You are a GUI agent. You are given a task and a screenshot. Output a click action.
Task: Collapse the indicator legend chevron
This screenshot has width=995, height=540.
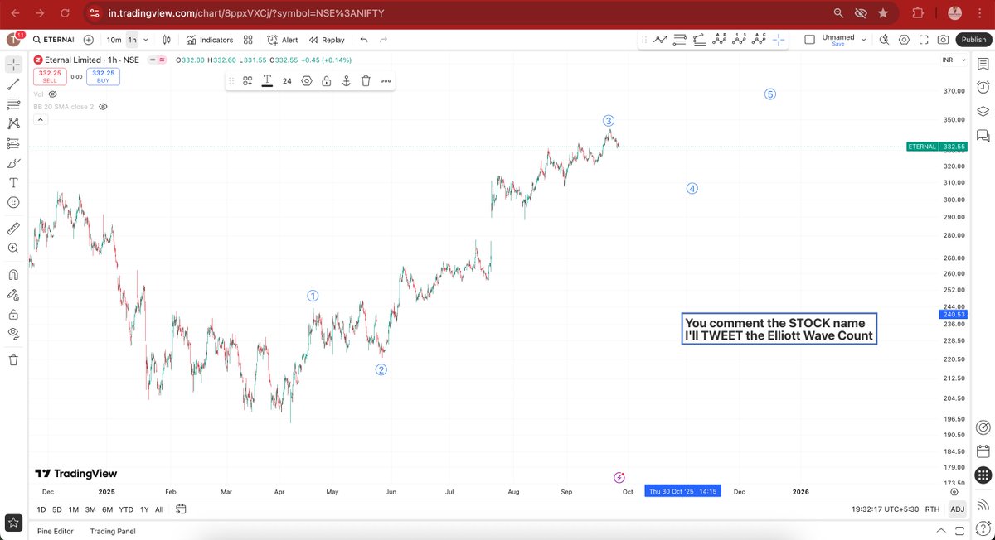coord(39,120)
